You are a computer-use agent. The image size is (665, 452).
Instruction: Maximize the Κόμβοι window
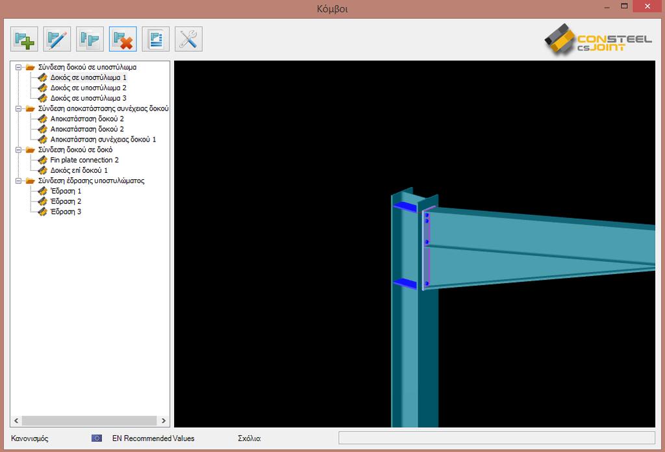624,6
